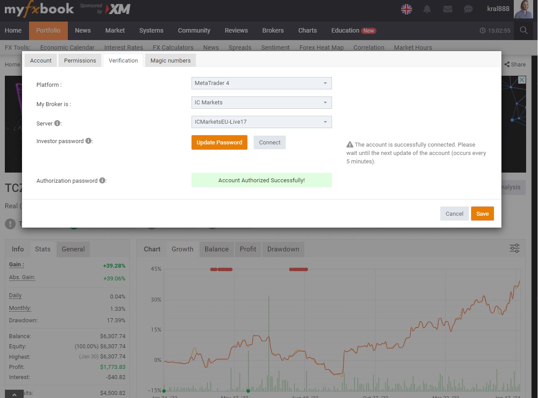Switch to the Account tab in the dialog
538x398 pixels.
click(41, 60)
